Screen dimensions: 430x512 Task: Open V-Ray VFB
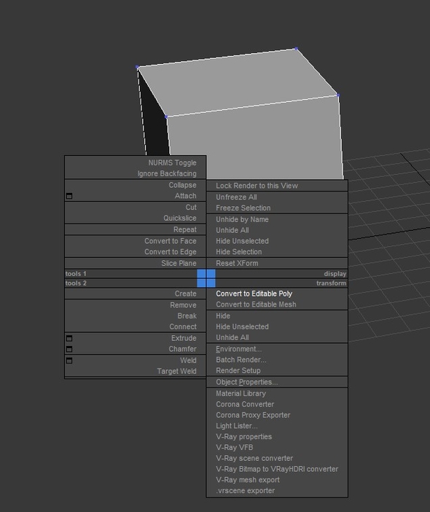234,447
